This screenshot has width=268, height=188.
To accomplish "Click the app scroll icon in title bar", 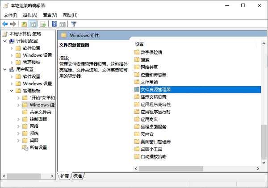I will coord(6,5).
